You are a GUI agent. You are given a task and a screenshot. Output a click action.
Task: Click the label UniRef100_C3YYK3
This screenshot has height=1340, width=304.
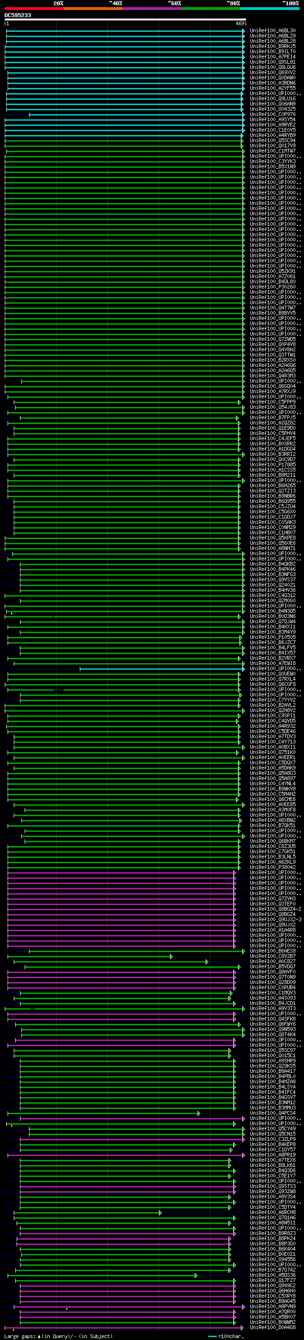click(x=273, y=161)
